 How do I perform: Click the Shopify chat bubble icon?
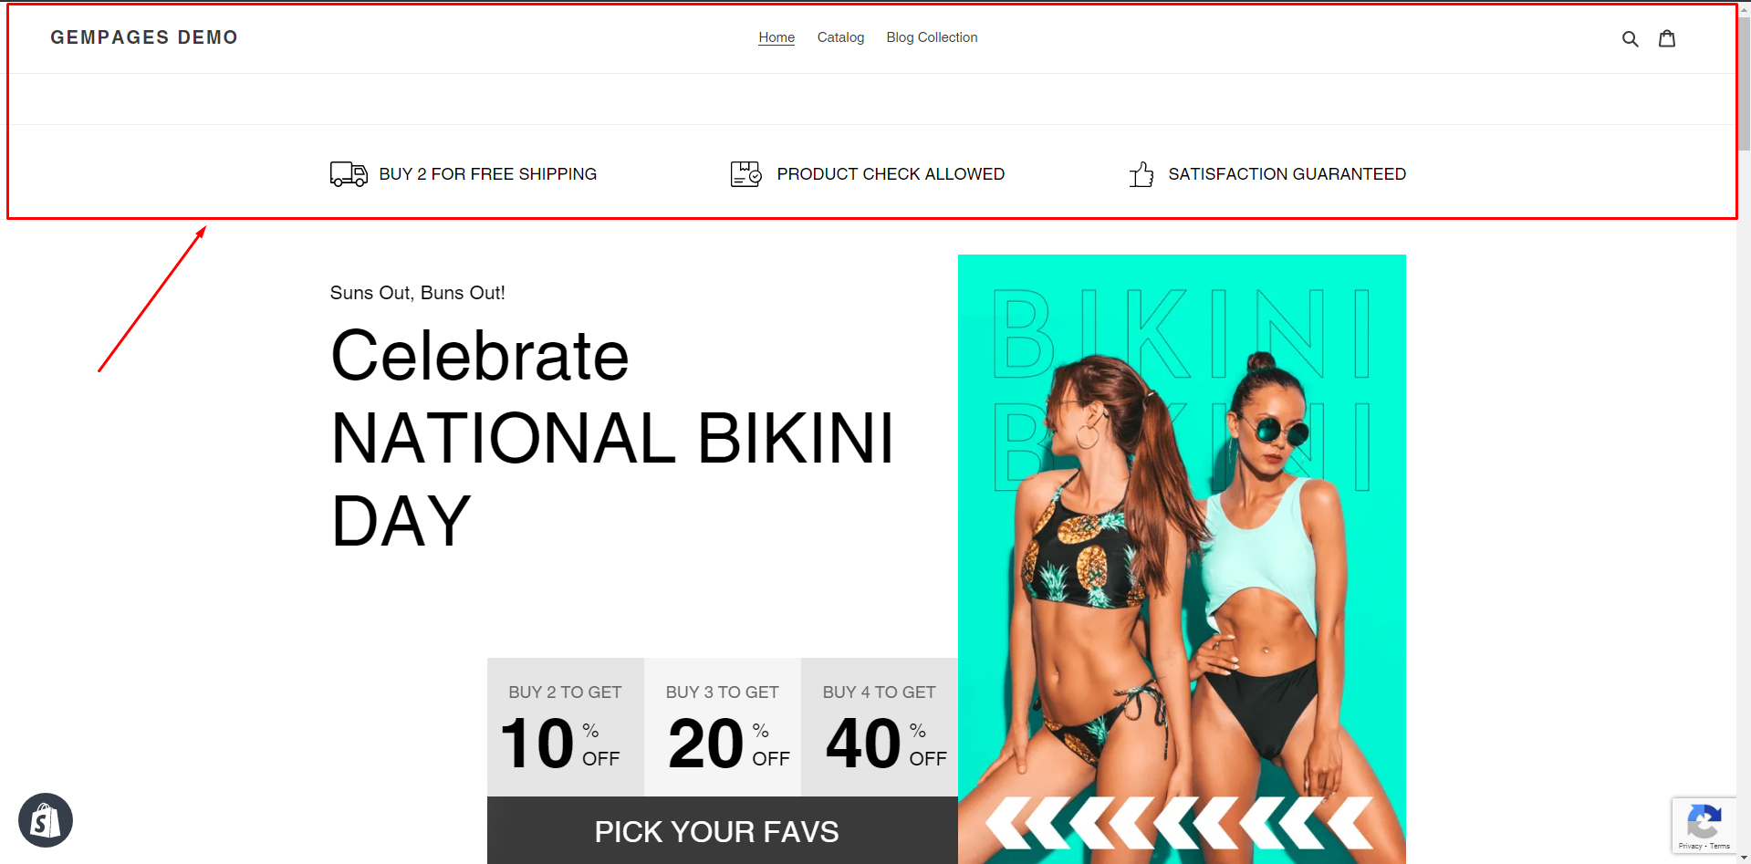click(46, 820)
